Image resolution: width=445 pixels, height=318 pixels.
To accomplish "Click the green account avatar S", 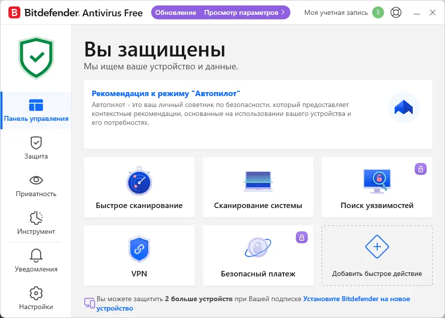I will click(x=378, y=12).
